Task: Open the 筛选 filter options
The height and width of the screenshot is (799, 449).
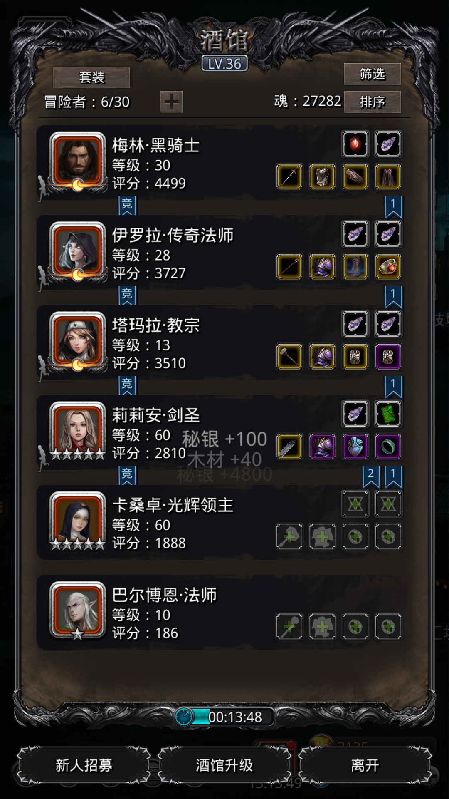Action: pyautogui.click(x=373, y=74)
